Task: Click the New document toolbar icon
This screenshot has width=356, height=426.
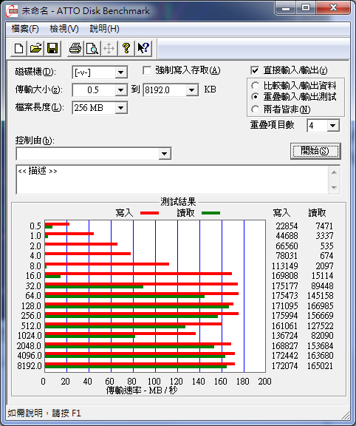Action: click(x=18, y=49)
